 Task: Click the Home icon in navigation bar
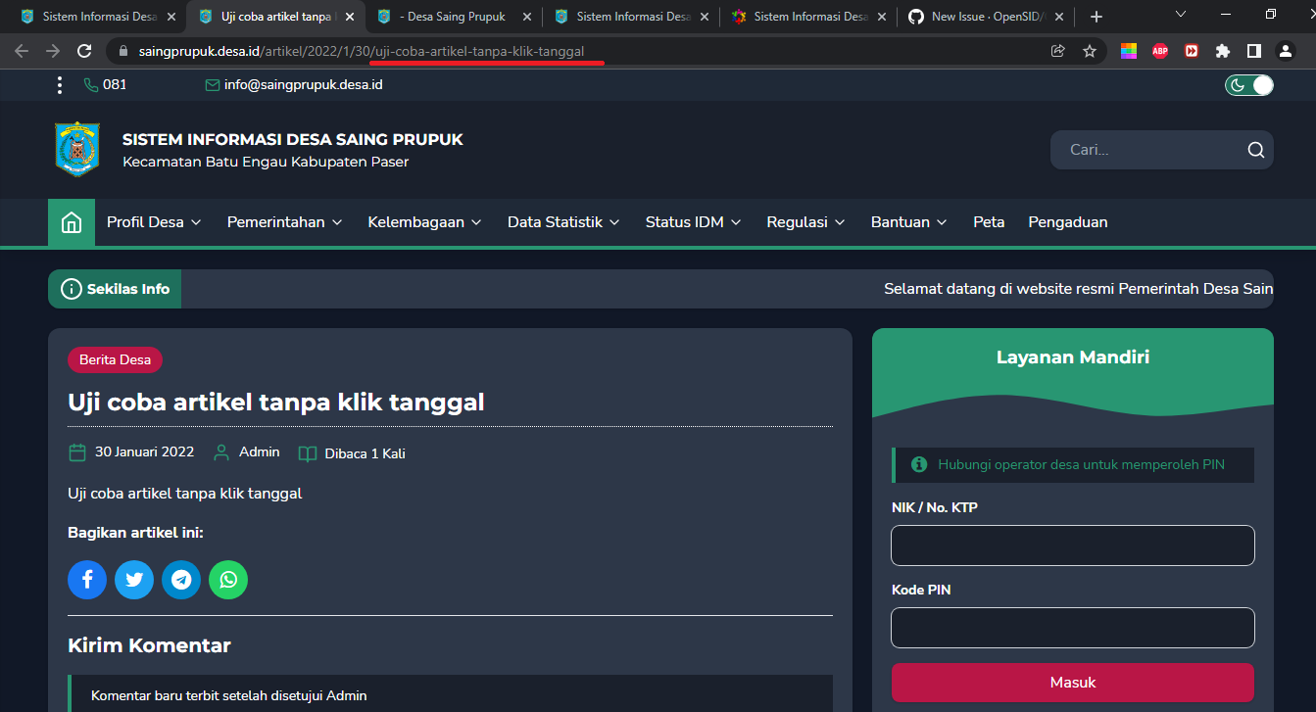71,221
